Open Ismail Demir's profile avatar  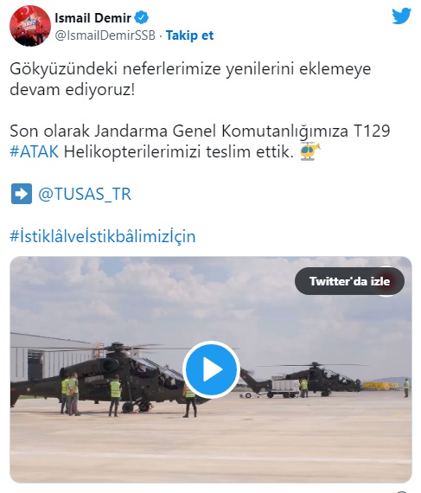(x=30, y=26)
